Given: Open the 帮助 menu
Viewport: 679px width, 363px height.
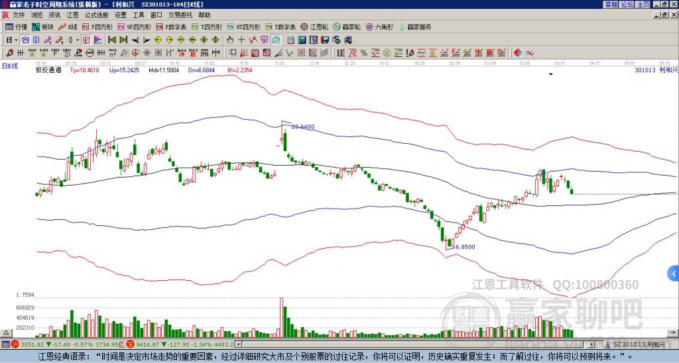Looking at the screenshot, I should pos(204,15).
